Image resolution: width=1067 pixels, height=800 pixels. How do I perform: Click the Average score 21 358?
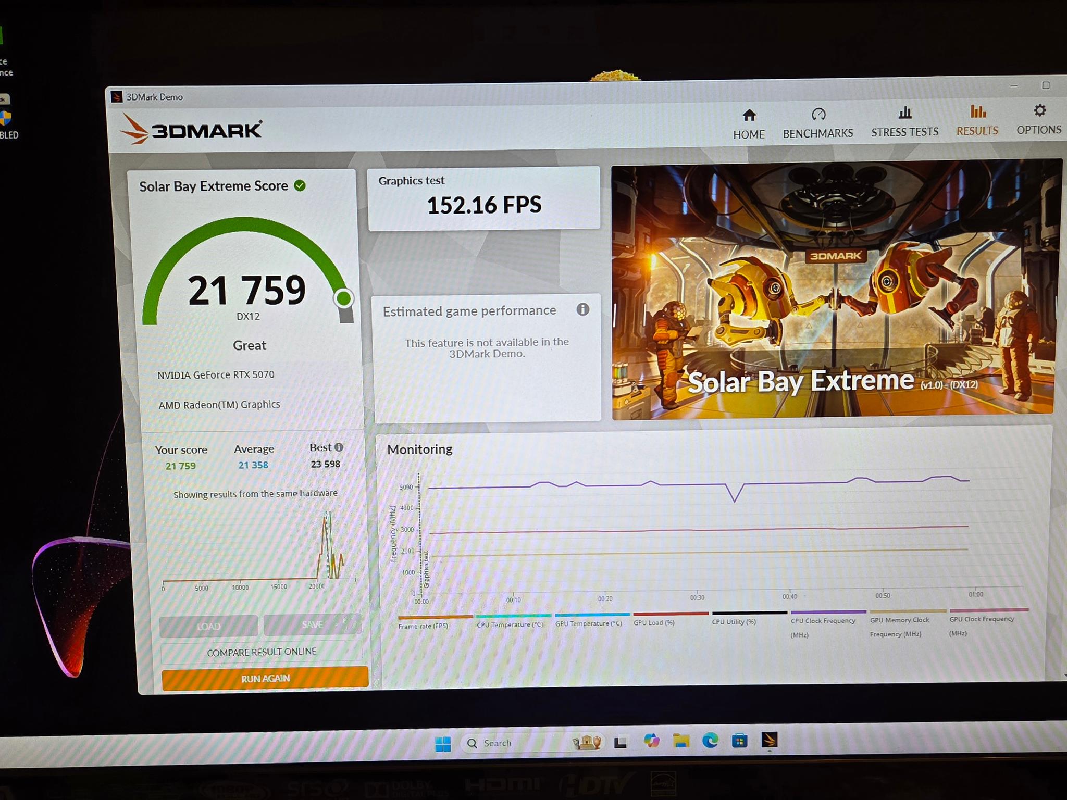coord(253,465)
